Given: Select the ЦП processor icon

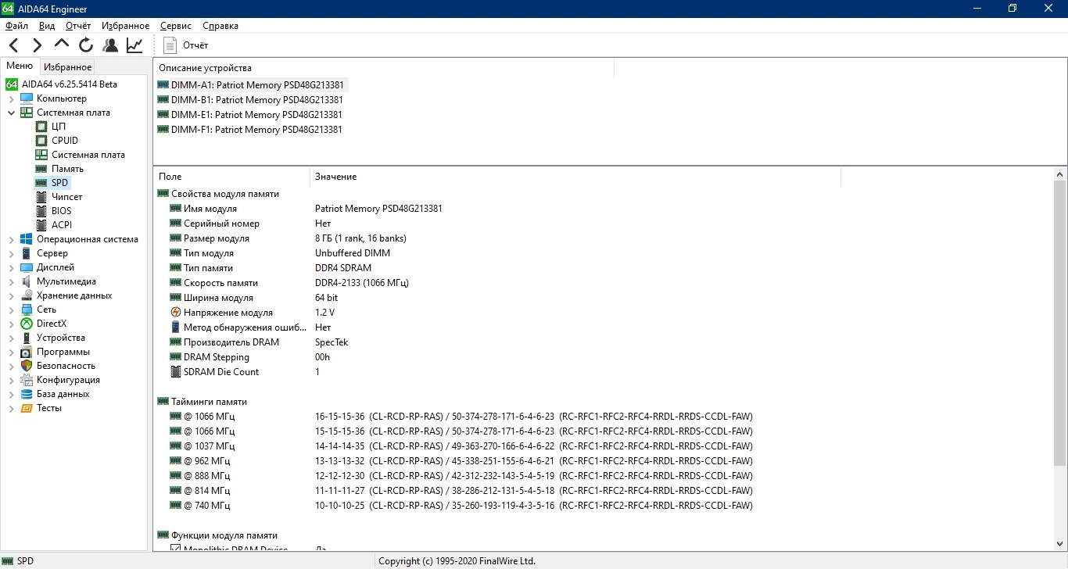Looking at the screenshot, I should (41, 127).
